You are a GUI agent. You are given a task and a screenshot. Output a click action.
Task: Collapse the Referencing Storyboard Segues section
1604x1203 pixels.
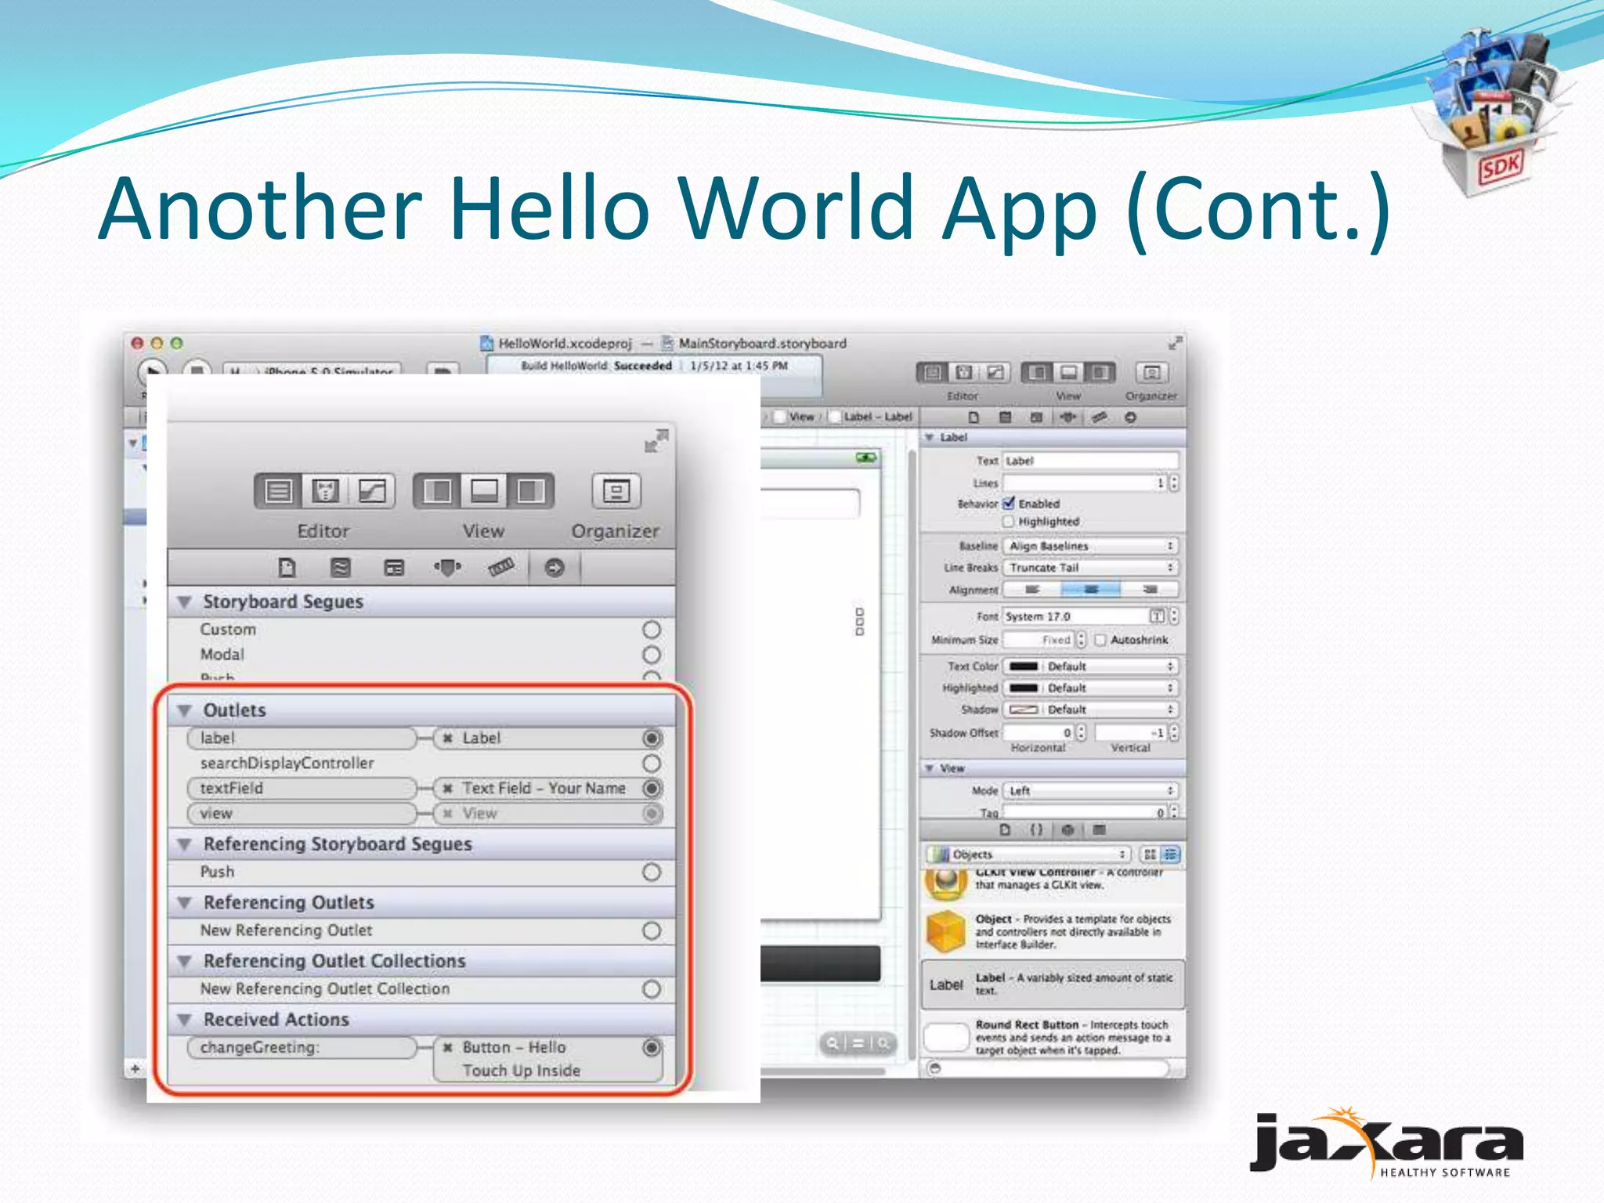point(185,844)
